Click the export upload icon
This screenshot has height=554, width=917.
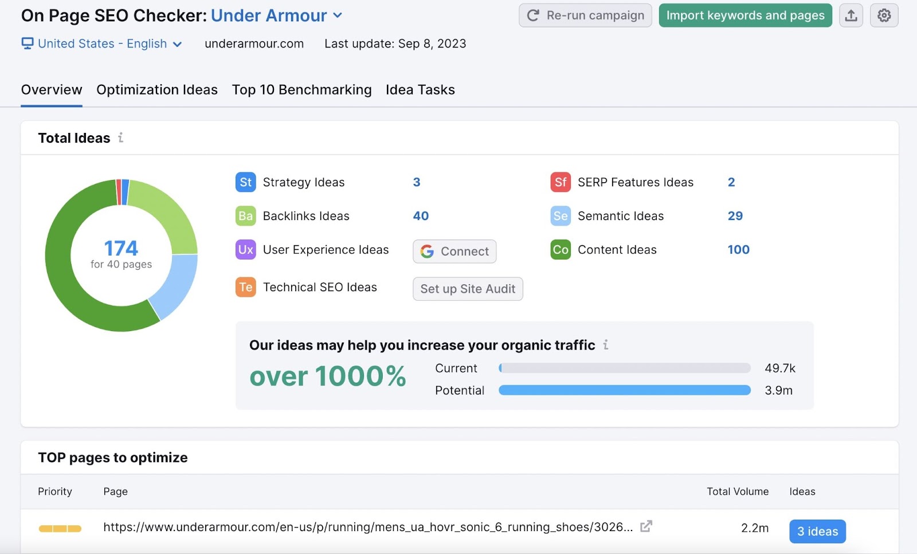coord(851,15)
